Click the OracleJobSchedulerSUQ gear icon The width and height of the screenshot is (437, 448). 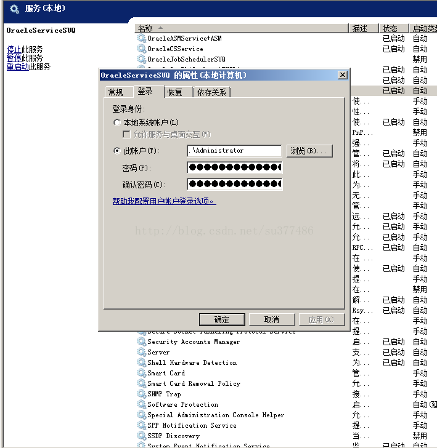click(141, 59)
